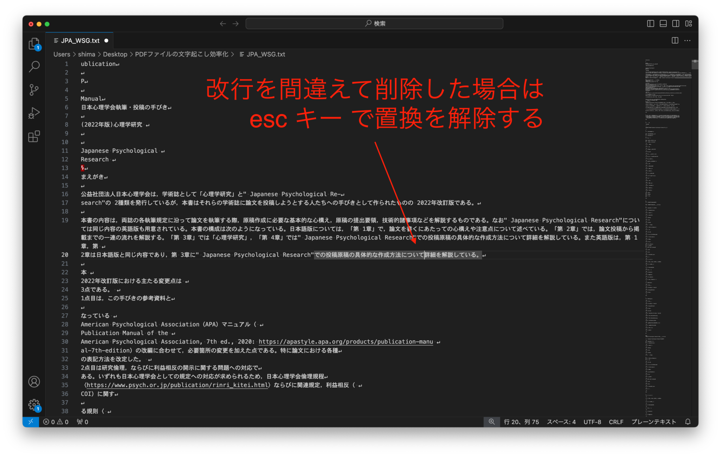The width and height of the screenshot is (721, 457).
Task: Click the editor vertical scrollbar thumb
Action: (695, 64)
